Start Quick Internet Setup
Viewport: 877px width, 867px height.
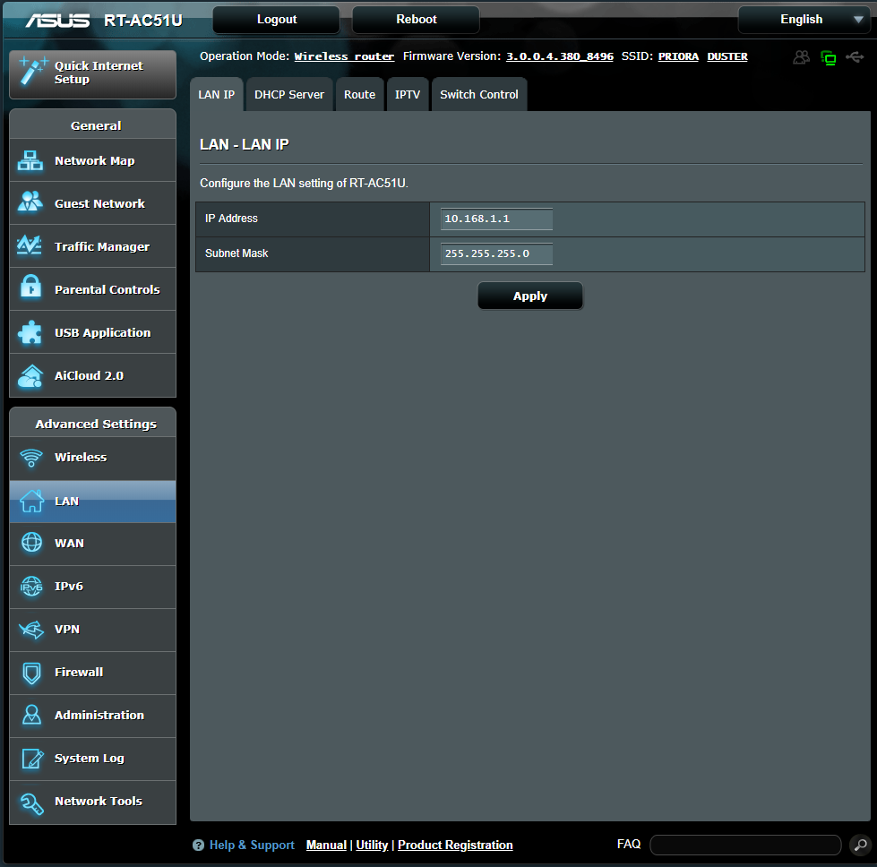point(93,74)
